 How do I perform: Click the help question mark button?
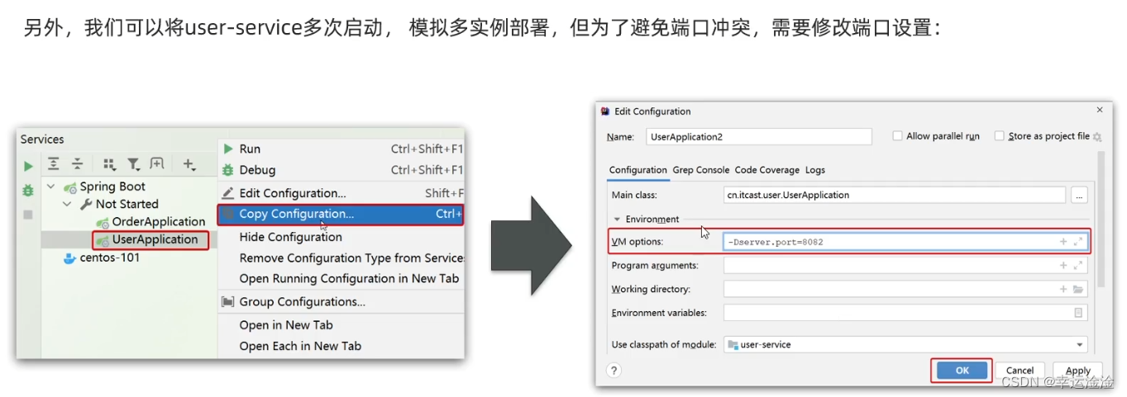point(614,371)
